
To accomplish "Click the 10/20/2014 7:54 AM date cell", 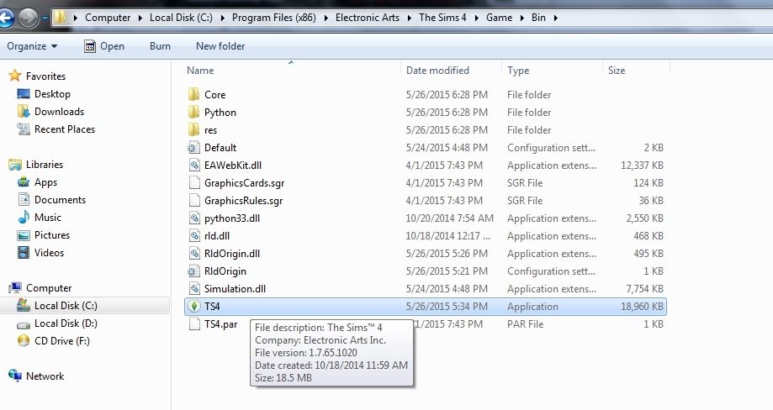I will point(450,218).
